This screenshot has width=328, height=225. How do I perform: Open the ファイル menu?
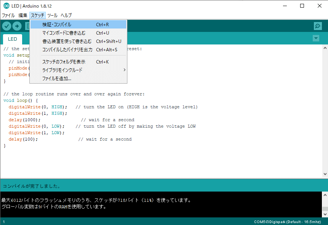click(x=8, y=16)
